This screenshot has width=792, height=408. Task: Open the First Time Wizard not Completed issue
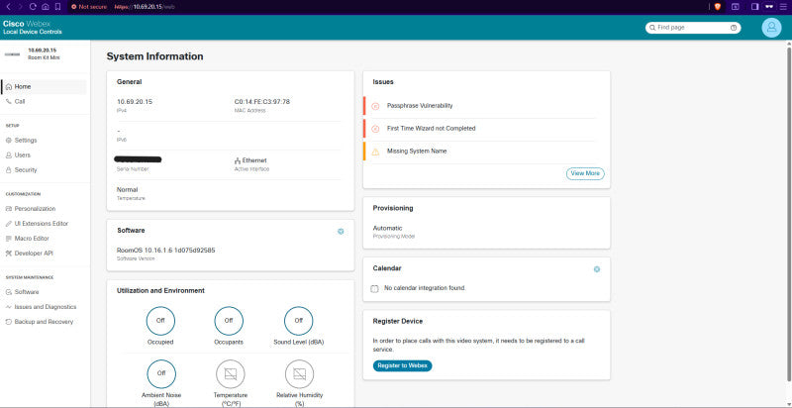[480, 129]
